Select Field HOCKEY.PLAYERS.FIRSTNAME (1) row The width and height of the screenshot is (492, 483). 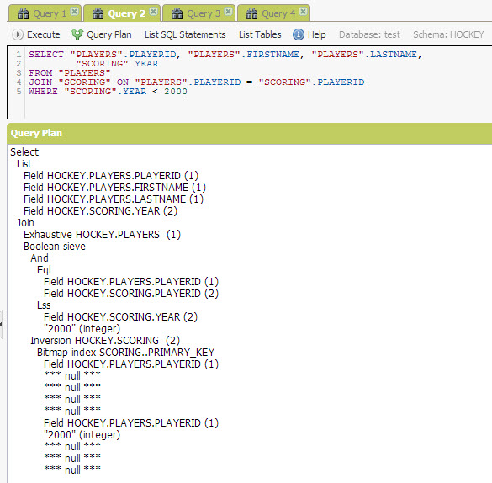click(x=114, y=188)
